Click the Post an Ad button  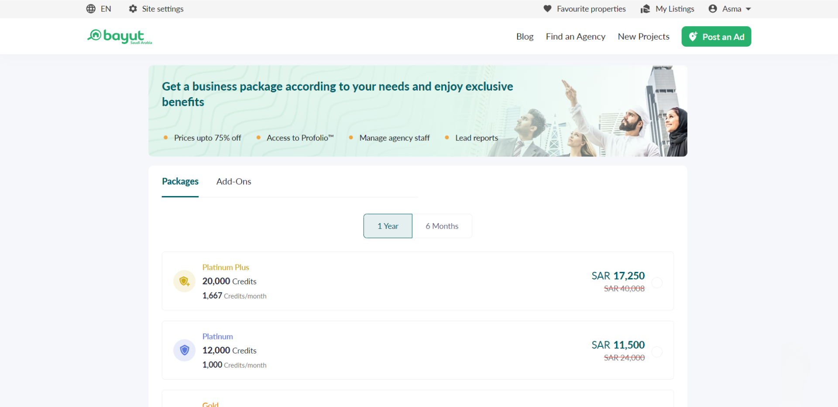pyautogui.click(x=716, y=37)
